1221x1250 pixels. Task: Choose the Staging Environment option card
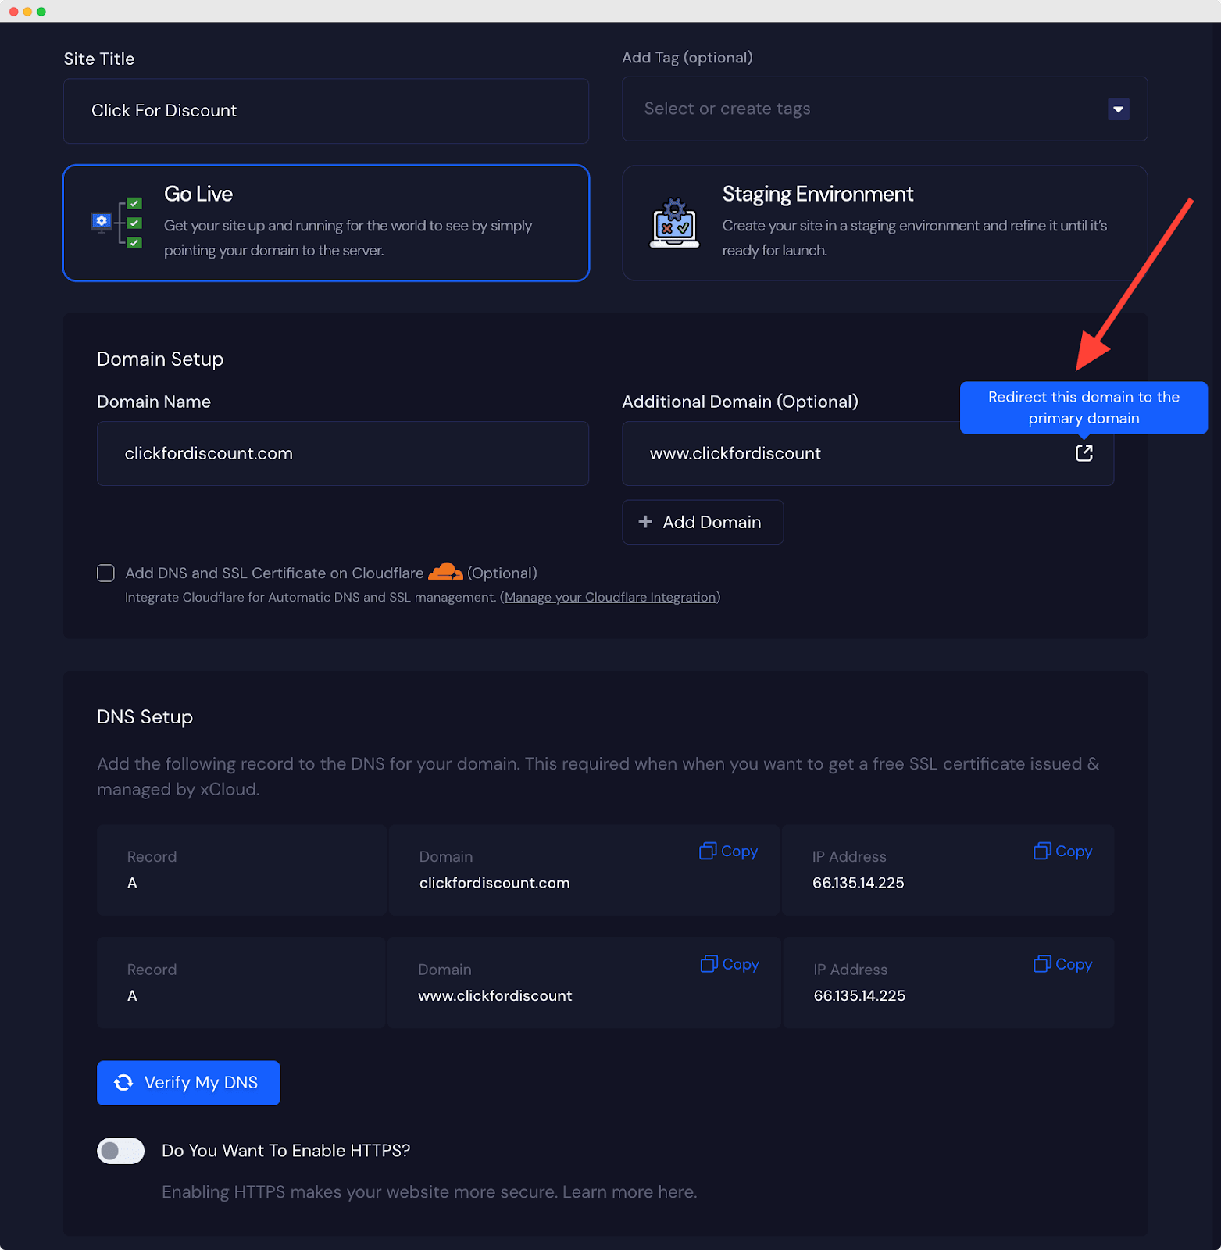[884, 223]
